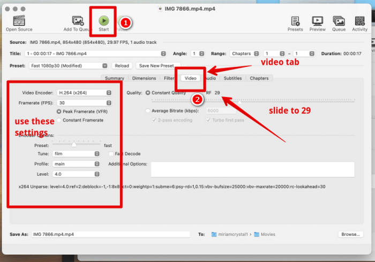Switch to the Chapters tab
Image resolution: width=375 pixels, height=262 pixels.
pos(259,78)
